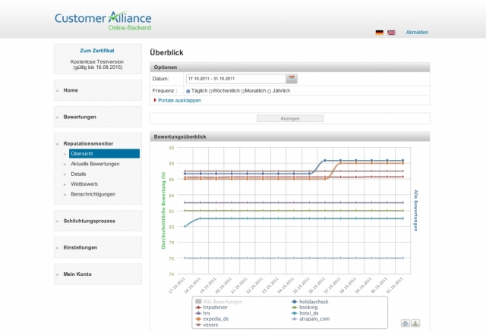Toggle holidaycheck series marker in legend
486x332 pixels.
pos(295,302)
